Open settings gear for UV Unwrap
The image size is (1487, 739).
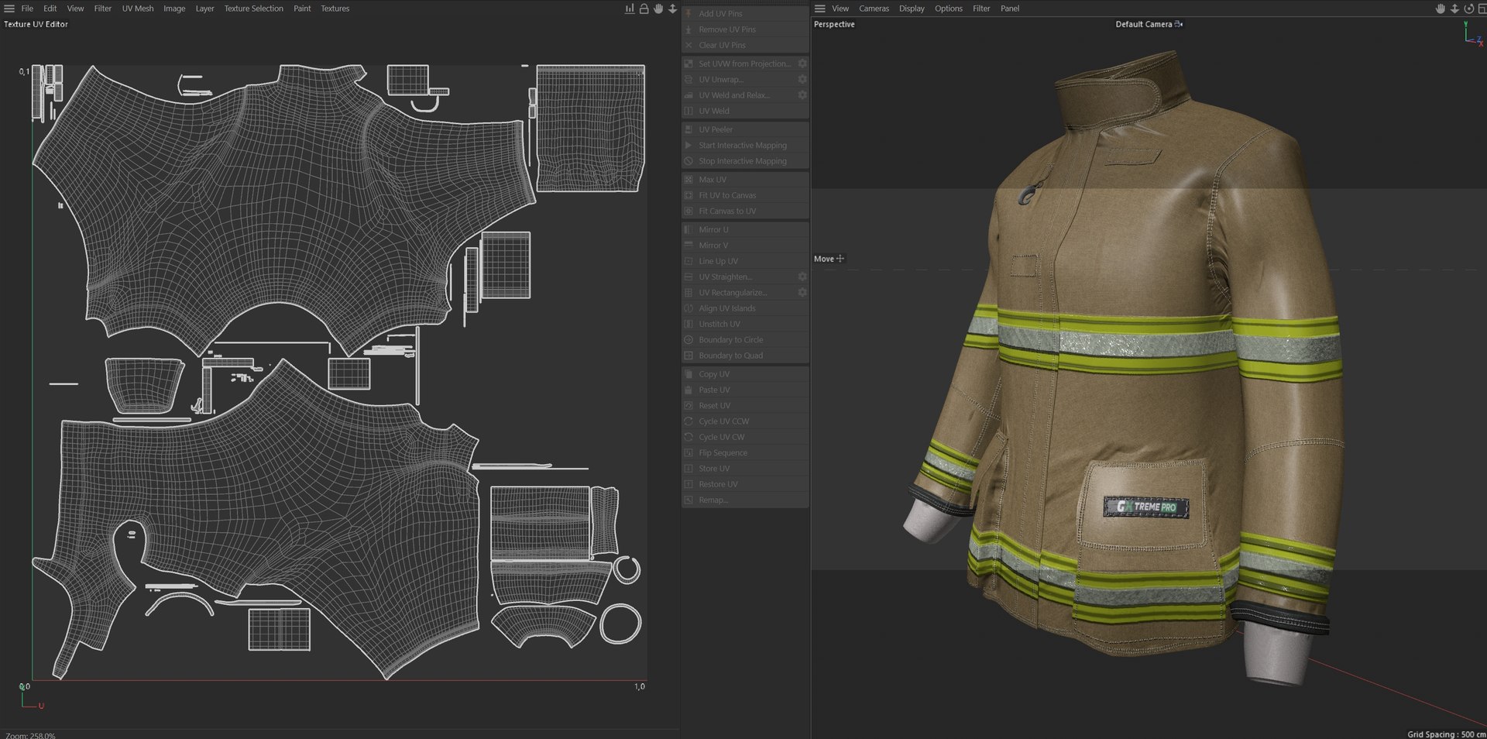pos(802,79)
